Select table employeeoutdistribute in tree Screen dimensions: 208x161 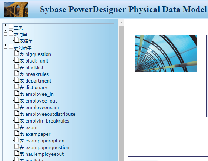tap(47, 114)
